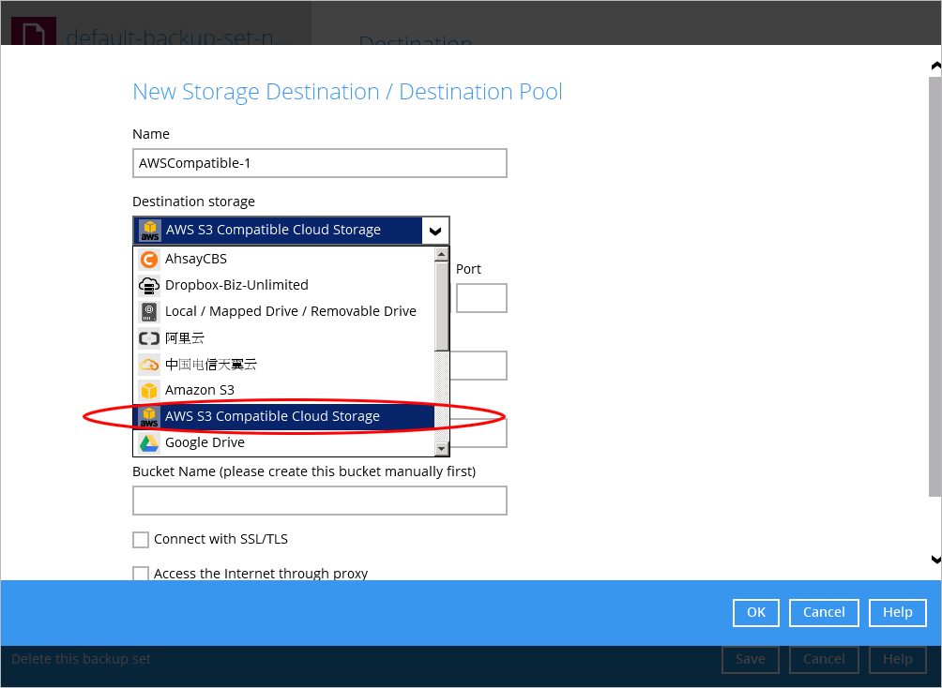Click the AhsayCBS orange logo icon
The image size is (942, 688).
[149, 259]
